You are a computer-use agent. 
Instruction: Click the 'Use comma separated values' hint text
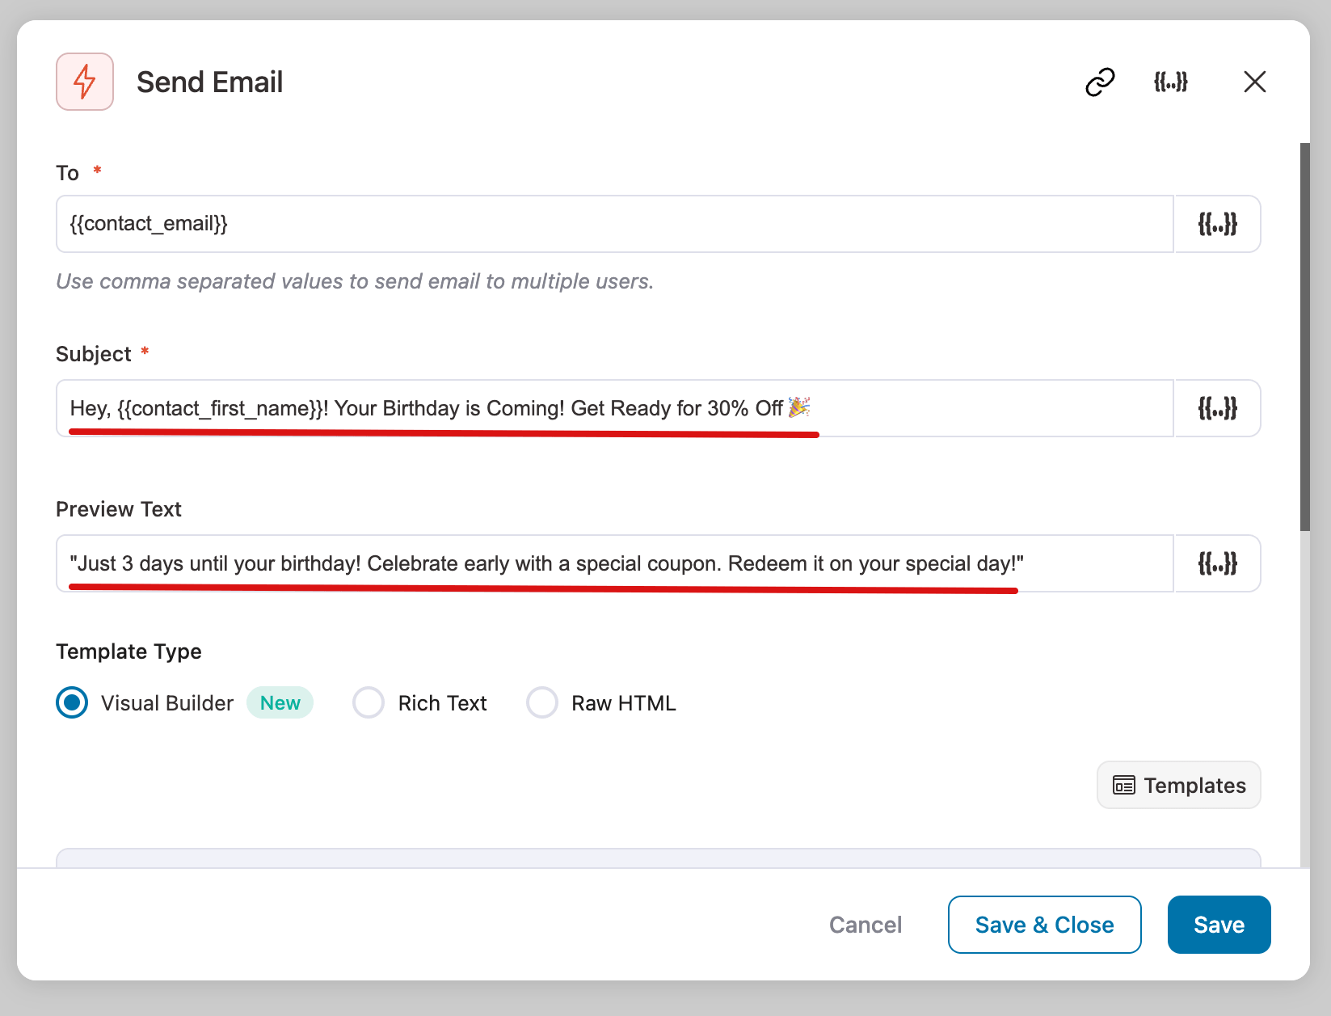[355, 281]
